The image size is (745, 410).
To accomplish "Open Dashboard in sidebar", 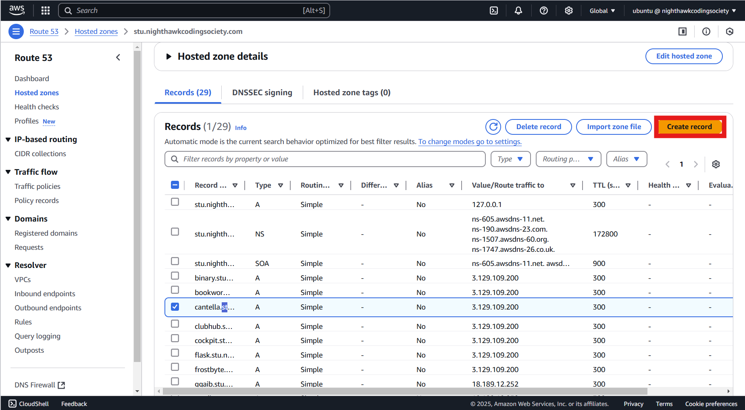I will (32, 79).
